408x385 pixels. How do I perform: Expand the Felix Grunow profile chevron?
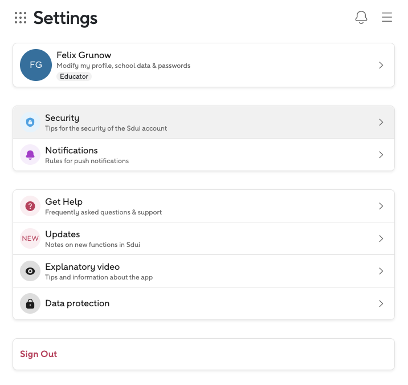(381, 65)
